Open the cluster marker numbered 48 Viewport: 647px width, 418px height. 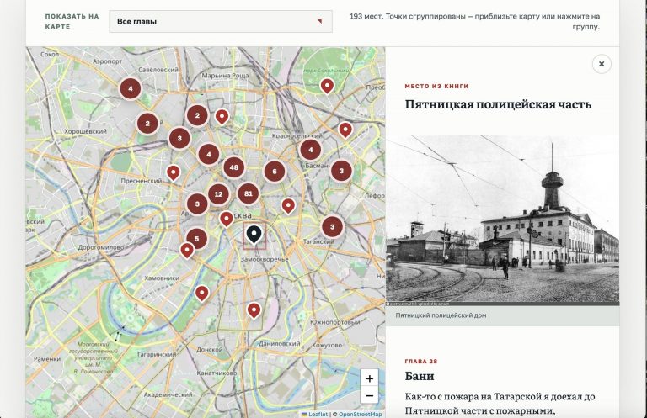[x=234, y=167]
